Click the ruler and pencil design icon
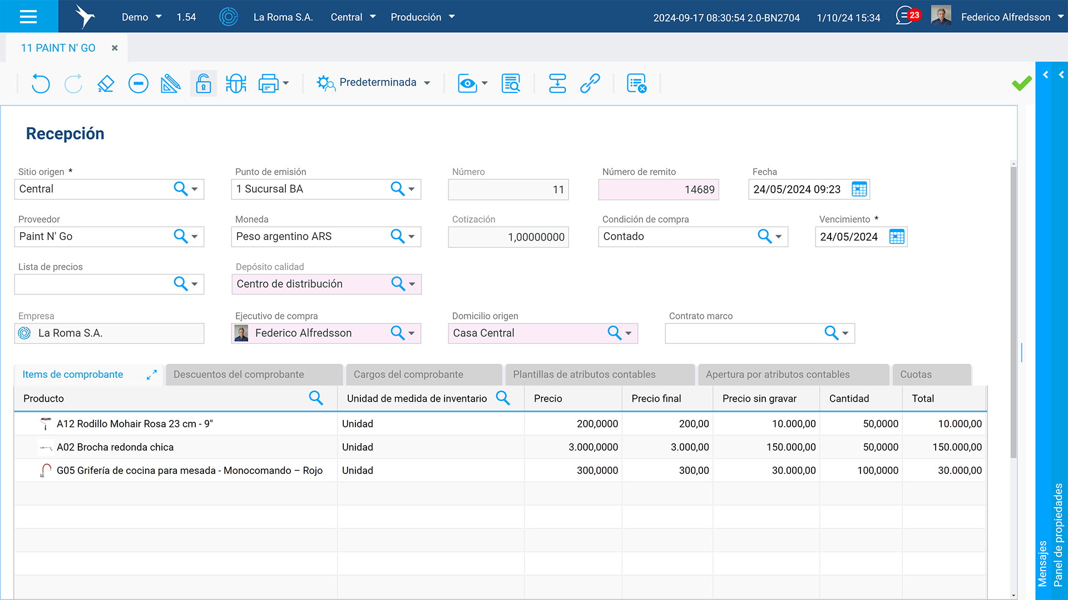The height and width of the screenshot is (600, 1068). pos(171,83)
